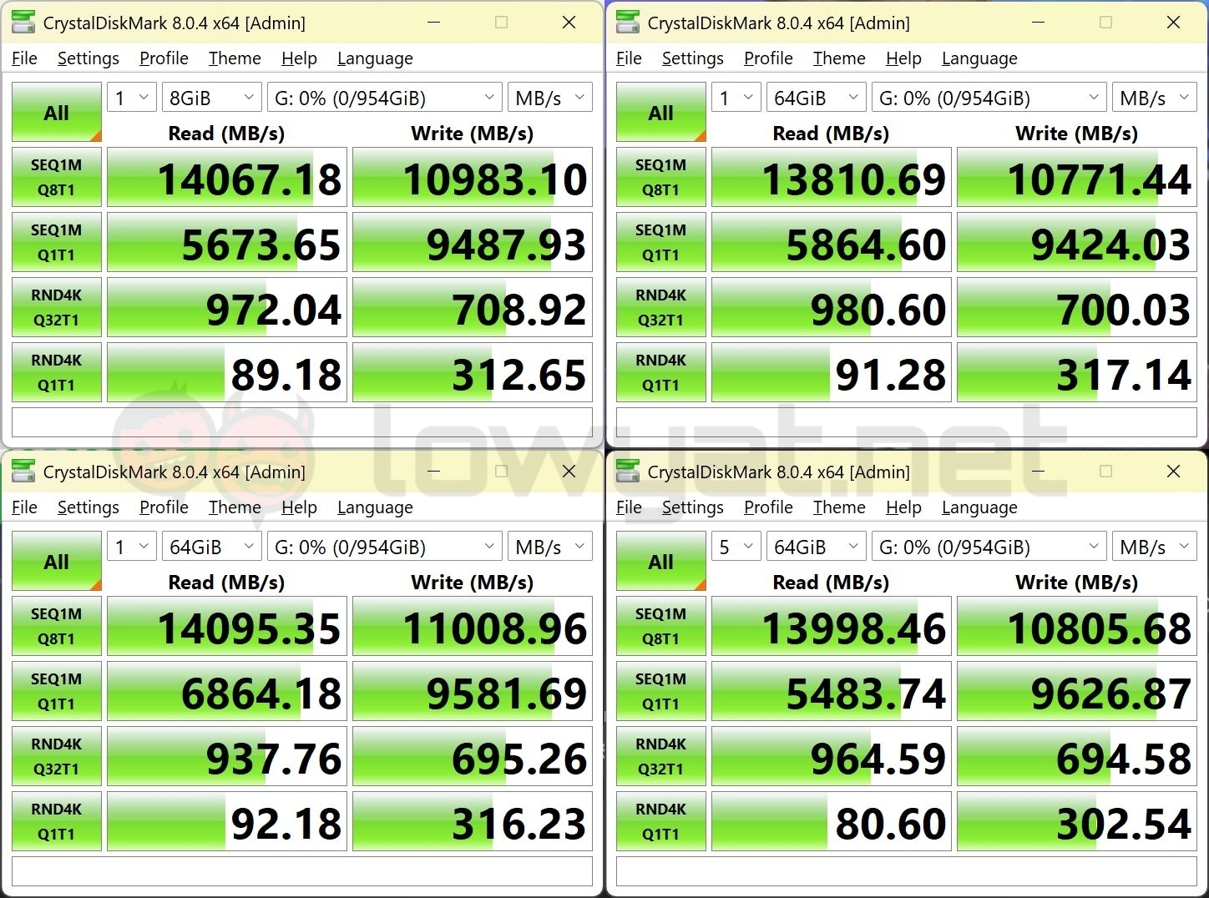This screenshot has width=1209, height=898.
Task: Click the comment field in the window showing 13810.69
Action: click(x=907, y=421)
